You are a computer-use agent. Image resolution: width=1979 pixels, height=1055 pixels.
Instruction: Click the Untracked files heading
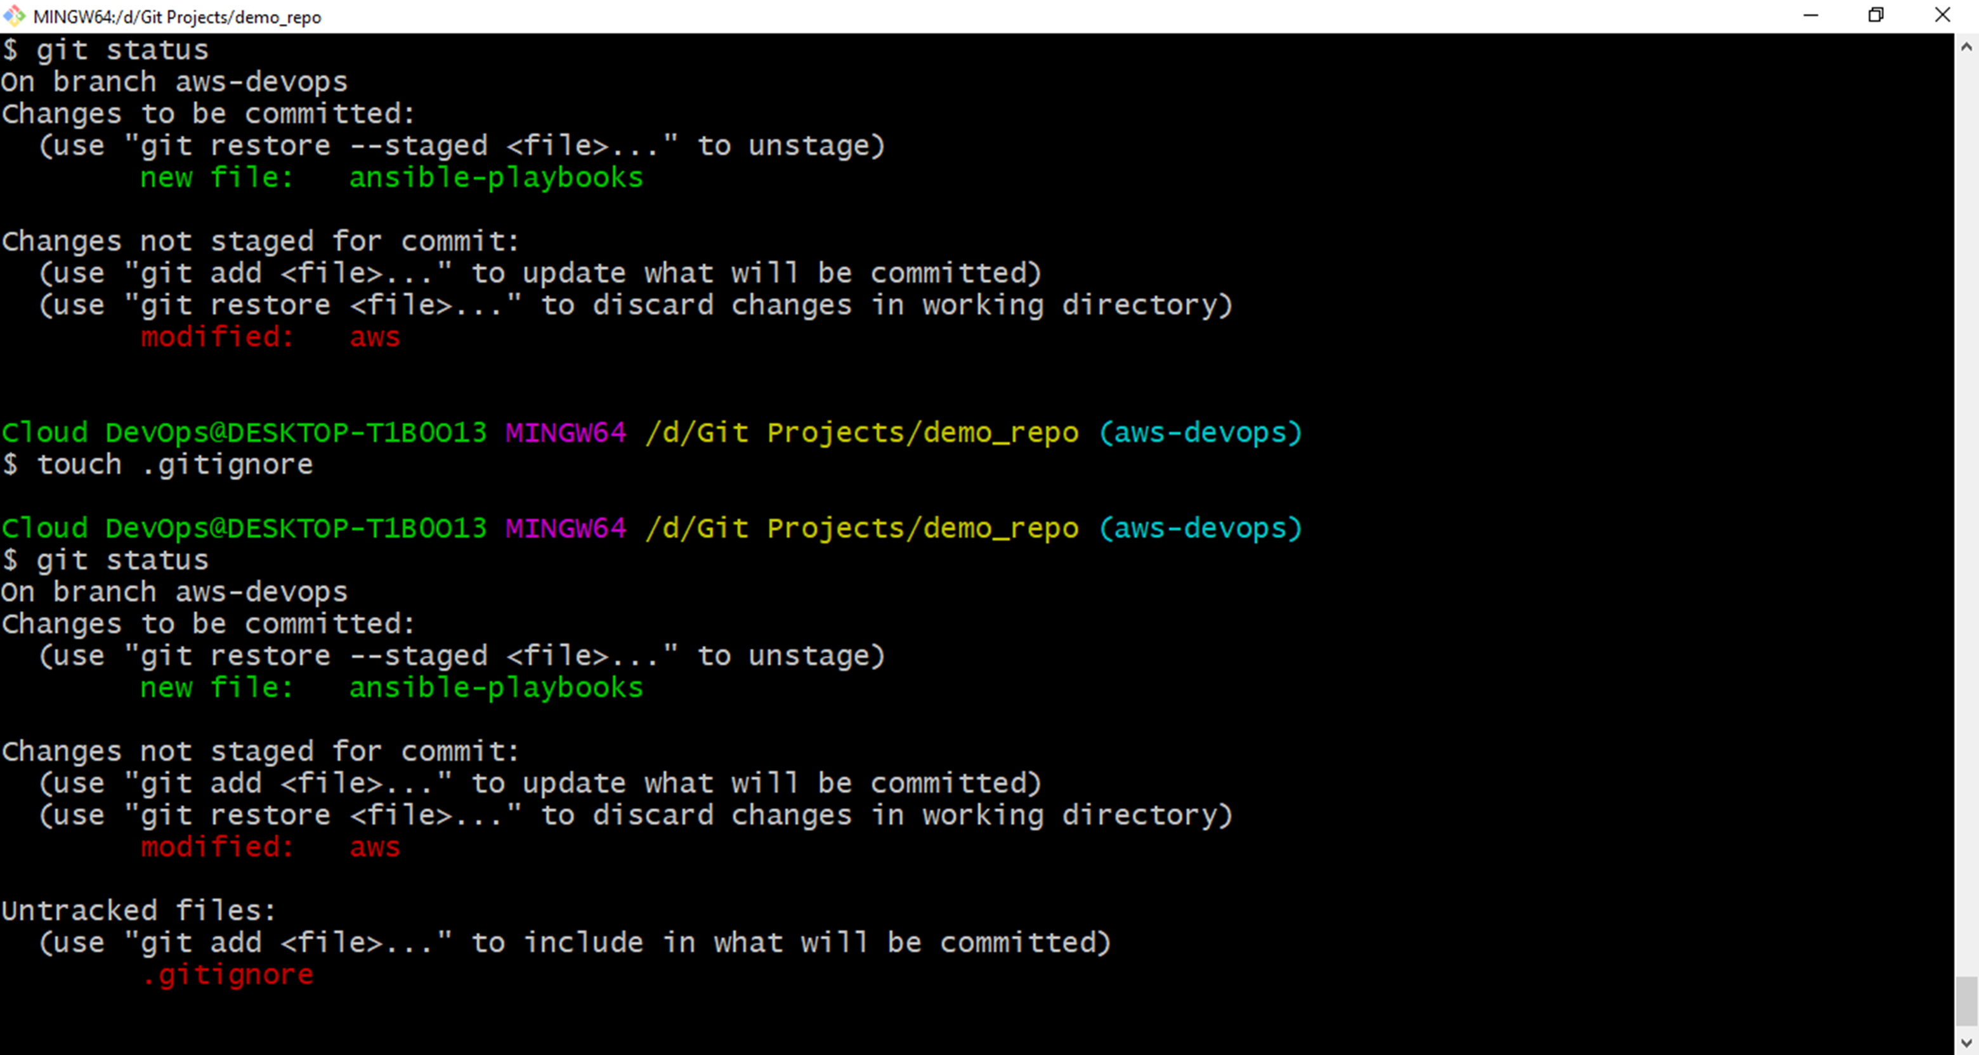pos(138,910)
